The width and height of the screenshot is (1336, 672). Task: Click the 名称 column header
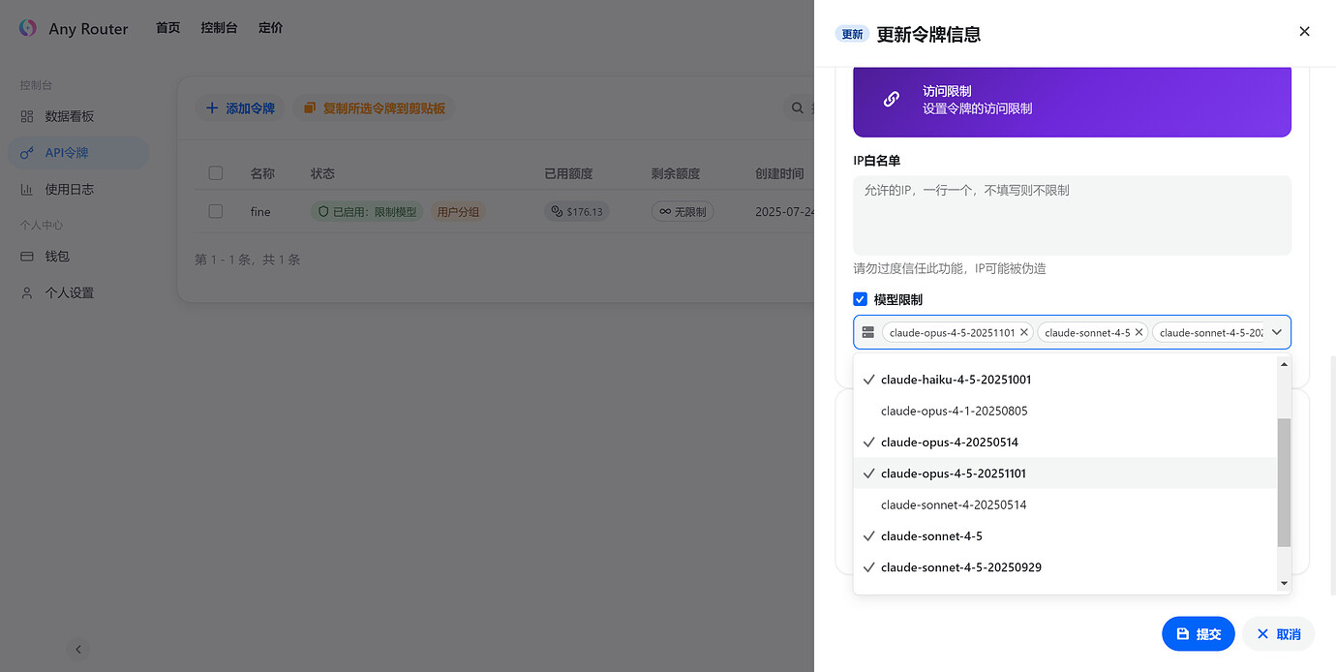[262, 173]
